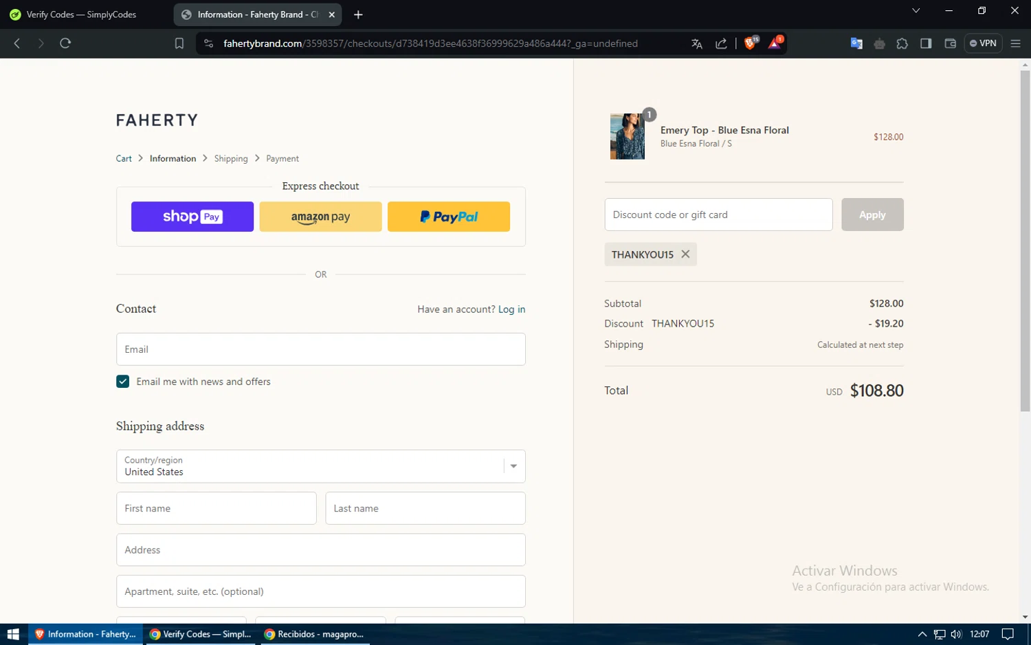Open a new browser tab with plus icon

point(358,14)
